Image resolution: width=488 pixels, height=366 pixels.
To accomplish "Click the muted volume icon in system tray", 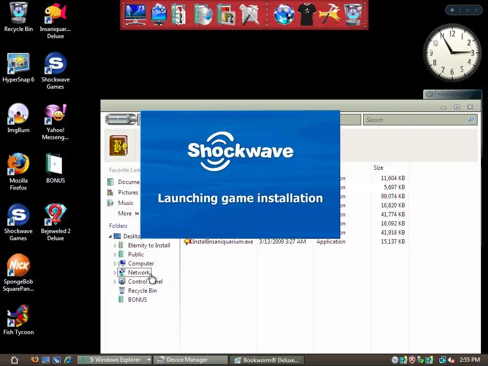I will point(451,360).
